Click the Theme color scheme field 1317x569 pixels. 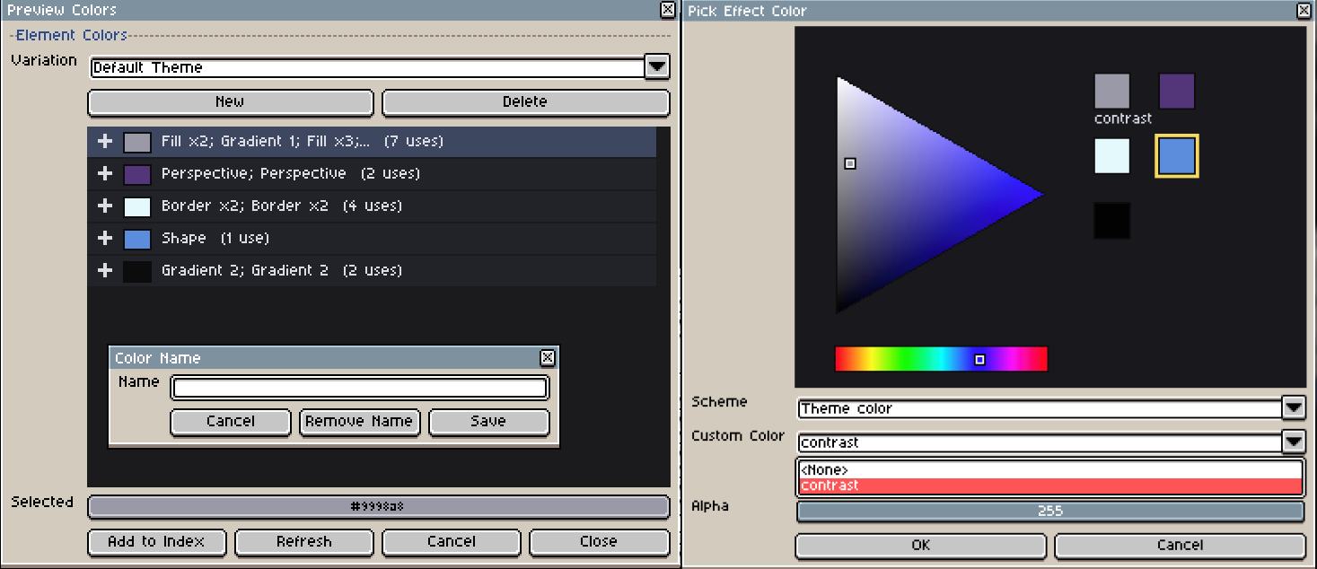point(1040,408)
